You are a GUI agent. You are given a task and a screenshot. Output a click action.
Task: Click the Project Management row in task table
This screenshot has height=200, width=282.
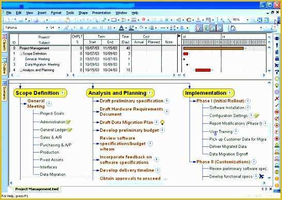click(x=93, y=48)
